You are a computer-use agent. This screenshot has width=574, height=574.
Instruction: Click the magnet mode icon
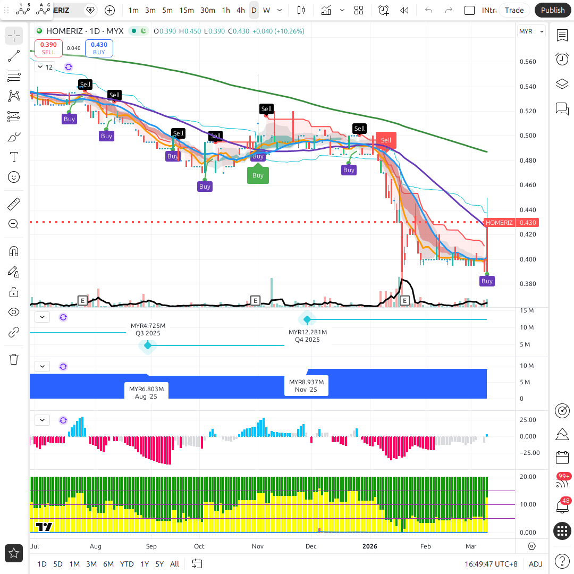tap(14, 251)
